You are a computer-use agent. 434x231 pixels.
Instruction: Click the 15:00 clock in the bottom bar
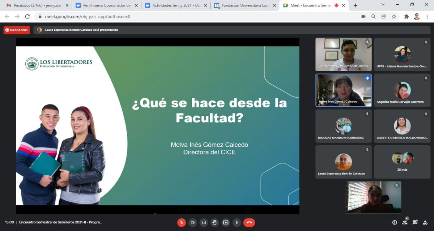click(x=9, y=222)
